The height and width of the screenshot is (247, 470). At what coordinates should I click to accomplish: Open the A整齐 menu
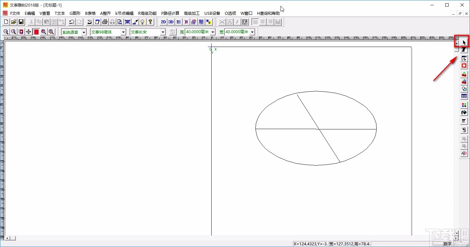click(105, 13)
